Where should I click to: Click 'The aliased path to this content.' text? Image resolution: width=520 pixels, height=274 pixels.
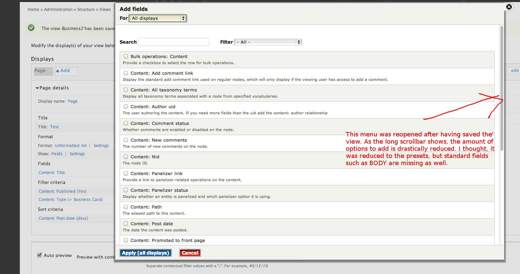[x=154, y=213]
